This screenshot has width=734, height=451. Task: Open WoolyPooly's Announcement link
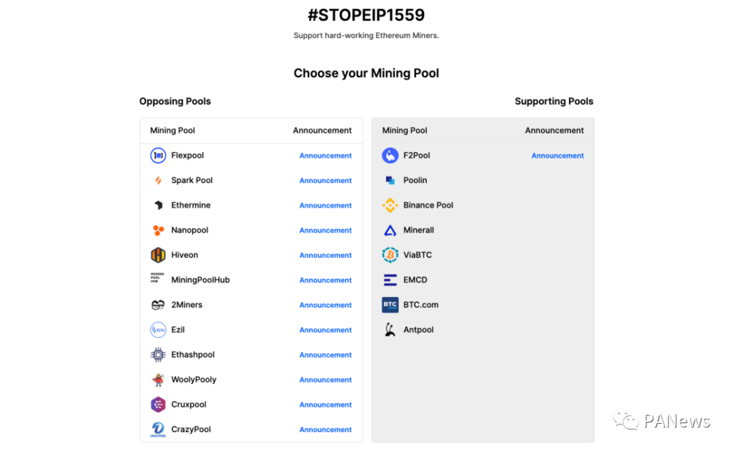coord(326,380)
